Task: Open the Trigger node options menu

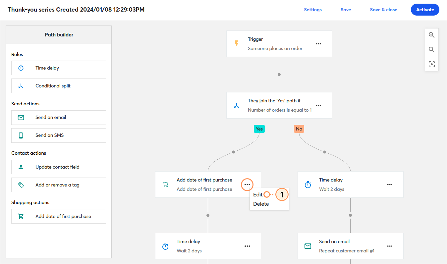Action: (x=318, y=43)
